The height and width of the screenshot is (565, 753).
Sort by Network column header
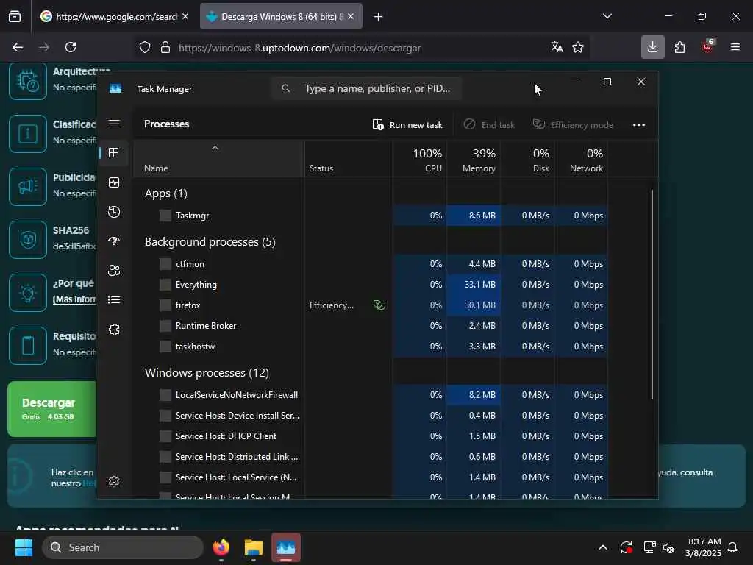coord(582,160)
